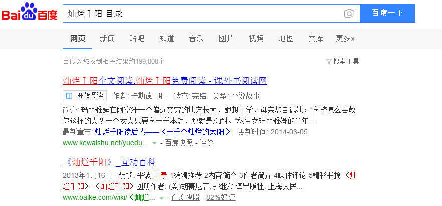The width and height of the screenshot is (442, 206).
Task: Click date text 2013年1月16日
Action: tap(87, 176)
